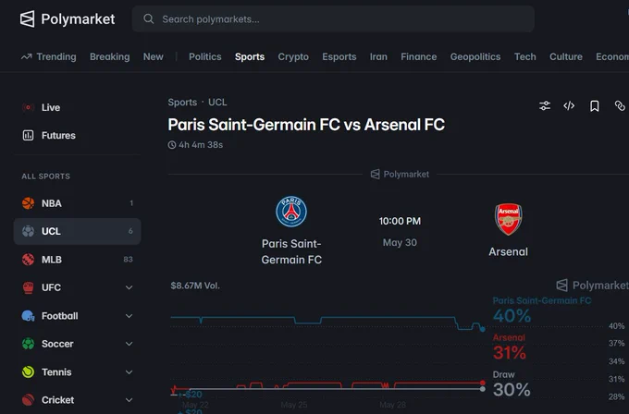Click the Sports breadcrumb link
This screenshot has height=414, width=629.
coord(182,103)
